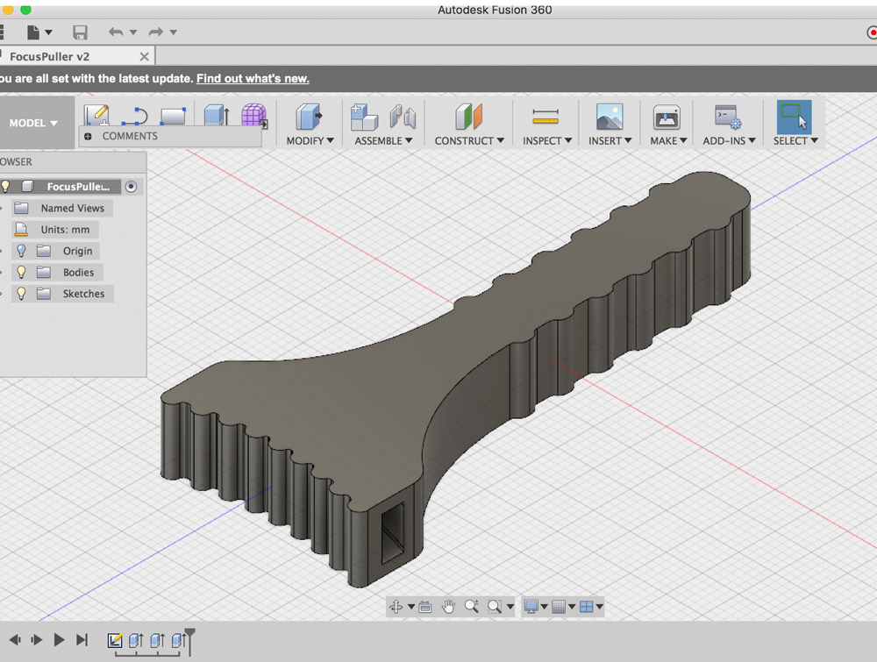877x662 pixels.
Task: Open the File menu dropdown arrow
Action: click(x=48, y=32)
